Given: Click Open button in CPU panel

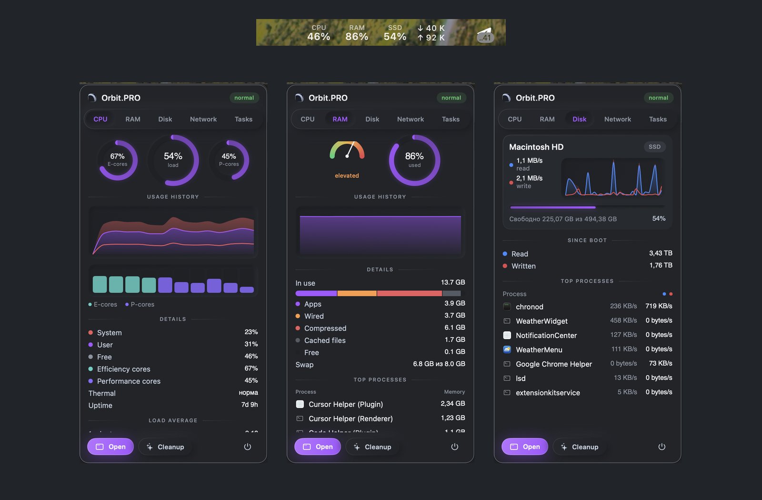Looking at the screenshot, I should tap(110, 447).
